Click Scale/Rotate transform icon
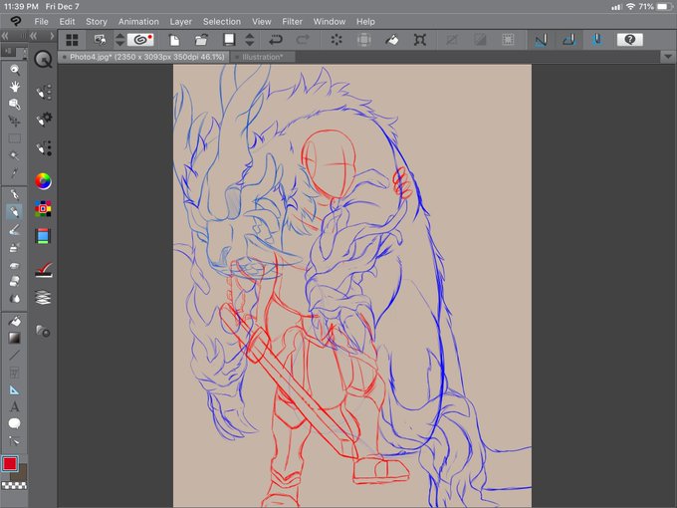 coord(420,40)
